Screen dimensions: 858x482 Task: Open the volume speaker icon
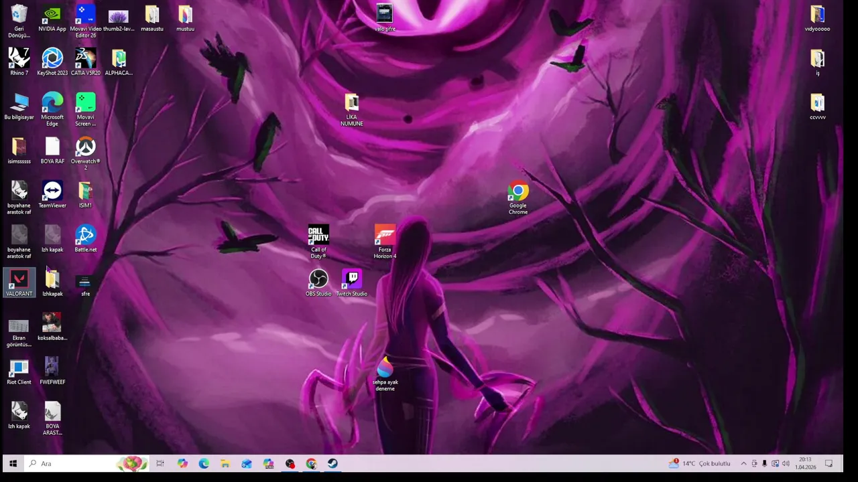(x=786, y=463)
